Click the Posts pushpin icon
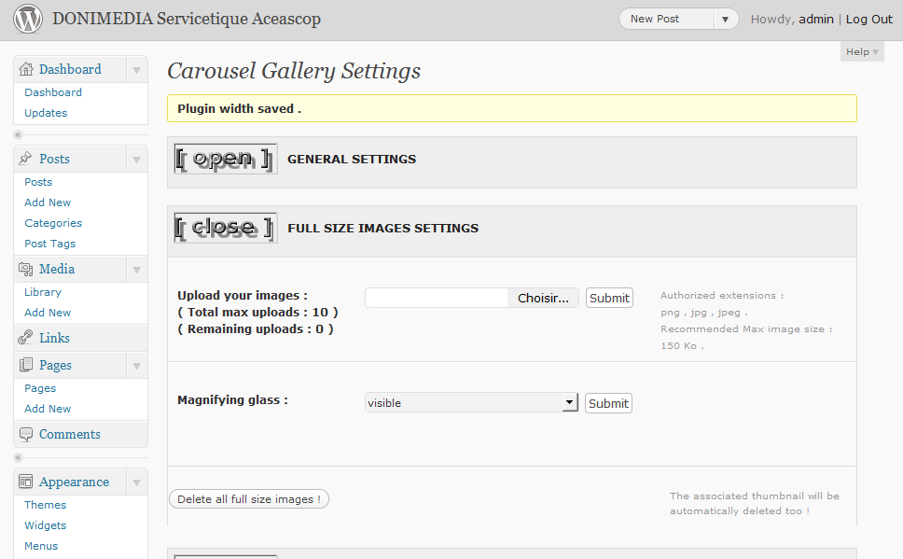903x559 pixels. pyautogui.click(x=25, y=159)
